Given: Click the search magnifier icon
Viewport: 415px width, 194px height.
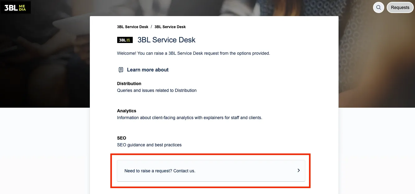Looking at the screenshot, I should point(378,7).
